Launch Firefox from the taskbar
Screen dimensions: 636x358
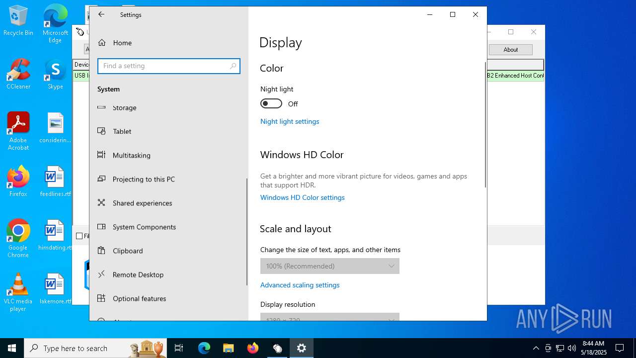pyautogui.click(x=253, y=348)
